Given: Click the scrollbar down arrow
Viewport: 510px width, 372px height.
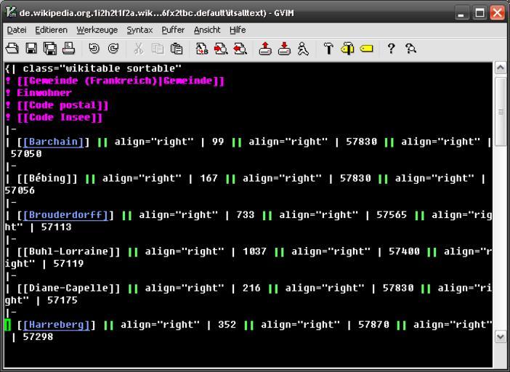Looking at the screenshot, I should 501,336.
